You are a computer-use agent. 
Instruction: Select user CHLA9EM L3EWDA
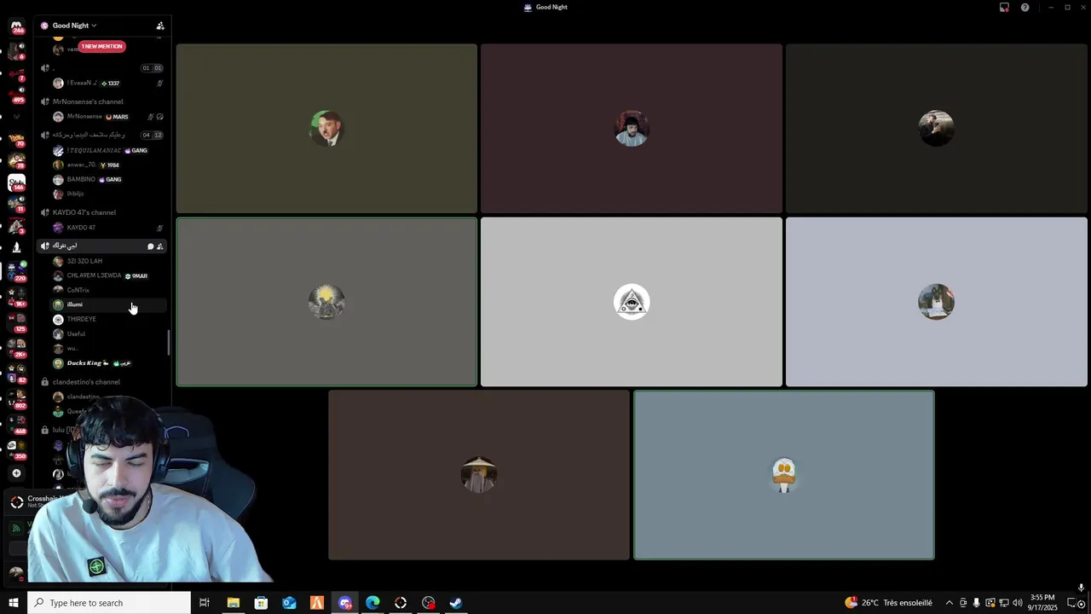tap(107, 276)
